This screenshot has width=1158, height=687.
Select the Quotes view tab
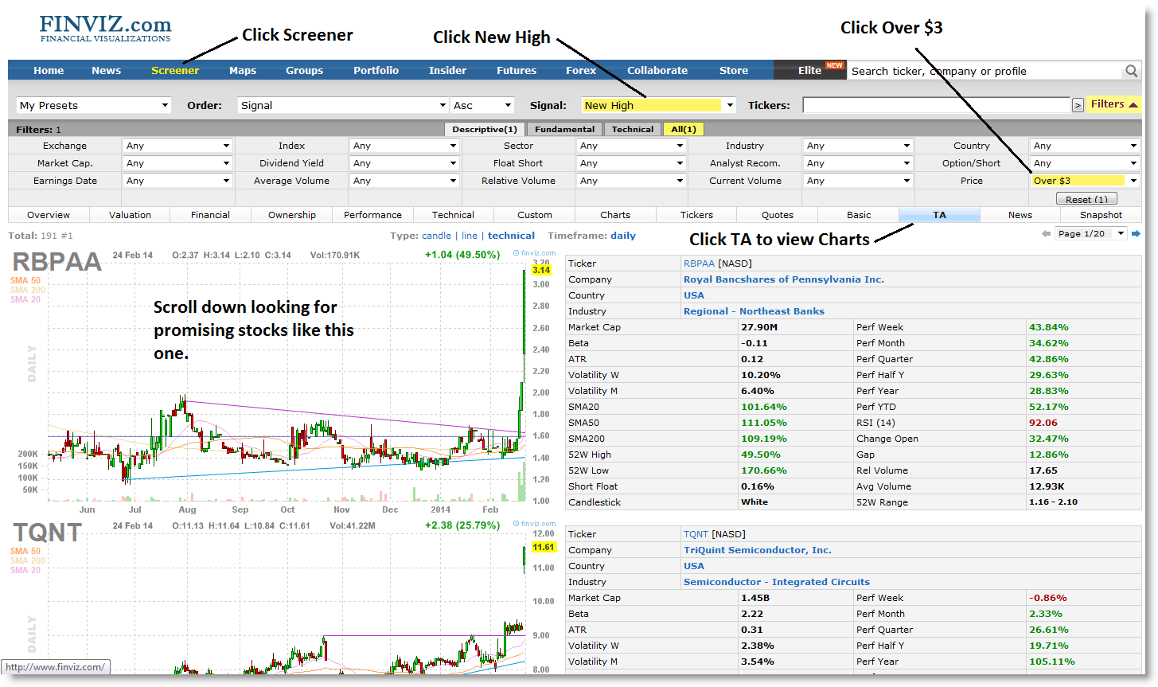pyautogui.click(x=778, y=215)
